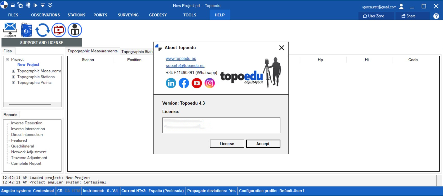Select Topographic Points tree item
Screen dimensions: 443x196
tap(34, 83)
